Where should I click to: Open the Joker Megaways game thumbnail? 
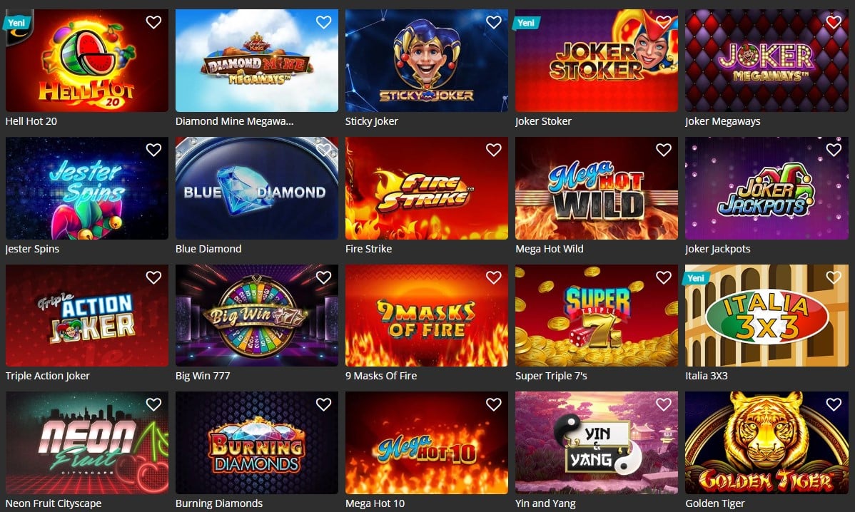pyautogui.click(x=767, y=61)
